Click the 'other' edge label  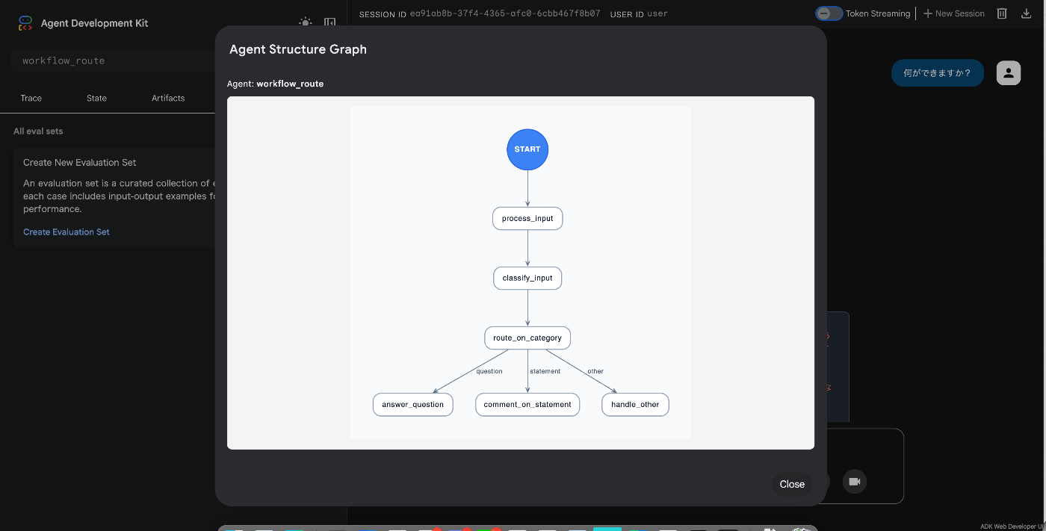(595, 371)
